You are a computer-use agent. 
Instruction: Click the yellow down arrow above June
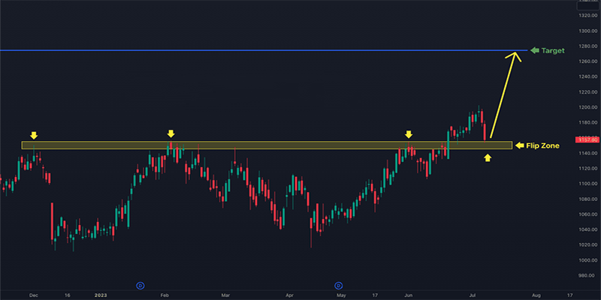(409, 134)
